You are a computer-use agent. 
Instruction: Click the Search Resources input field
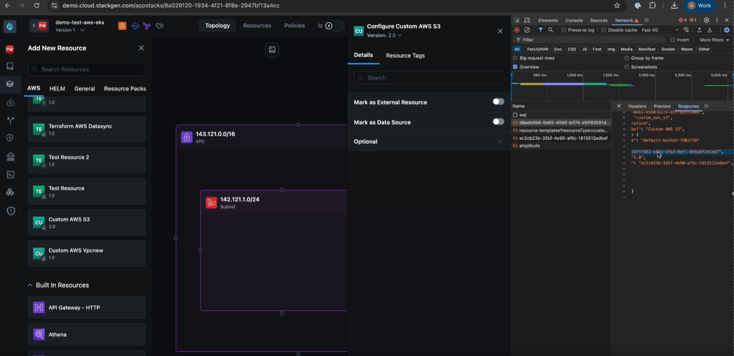[x=86, y=69]
